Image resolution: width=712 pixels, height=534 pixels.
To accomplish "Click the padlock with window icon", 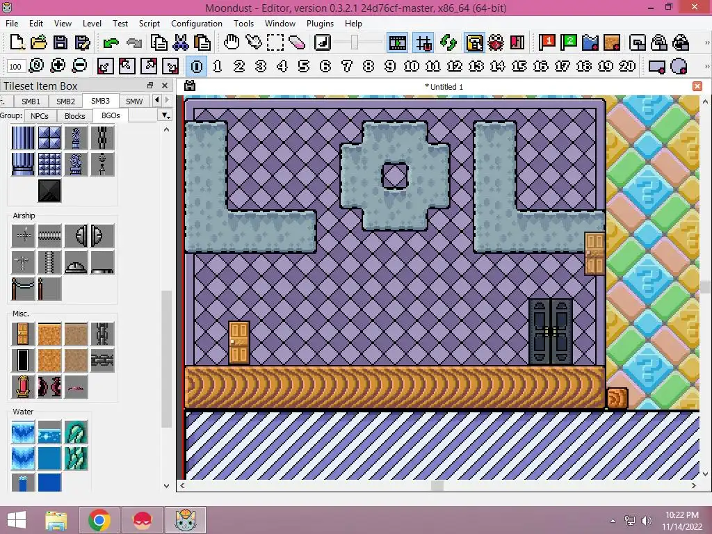I will click(x=659, y=42).
